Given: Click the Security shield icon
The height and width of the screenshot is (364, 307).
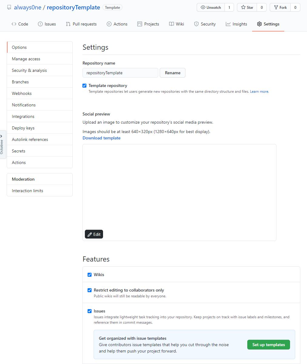Looking at the screenshot, I should 196,24.
